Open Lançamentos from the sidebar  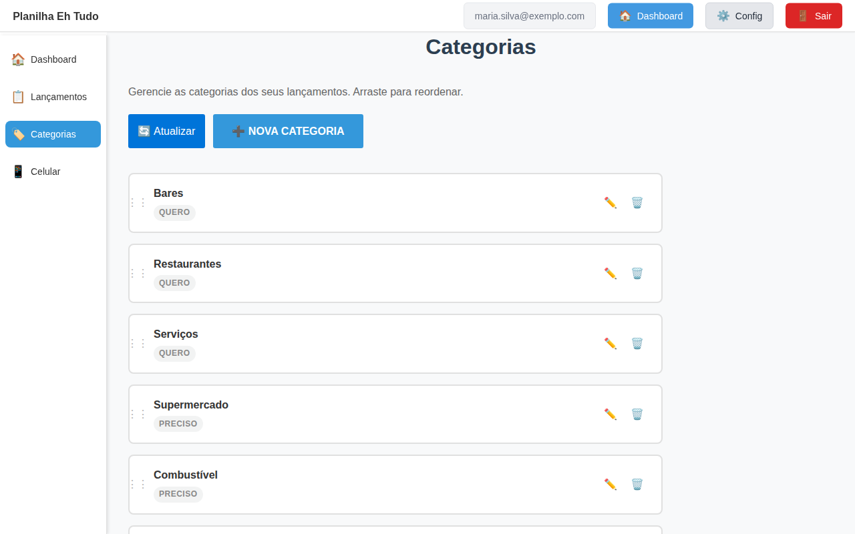coord(58,96)
